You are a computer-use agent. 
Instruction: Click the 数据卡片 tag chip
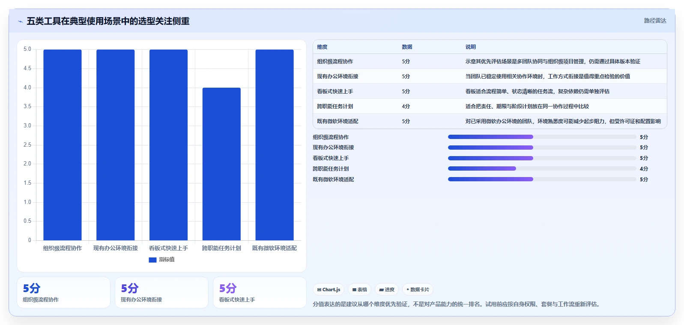(418, 290)
